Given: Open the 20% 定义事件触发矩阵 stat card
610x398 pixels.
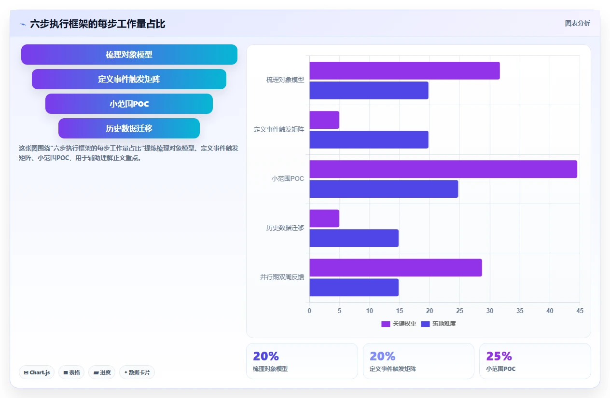Looking at the screenshot, I should click(418, 361).
